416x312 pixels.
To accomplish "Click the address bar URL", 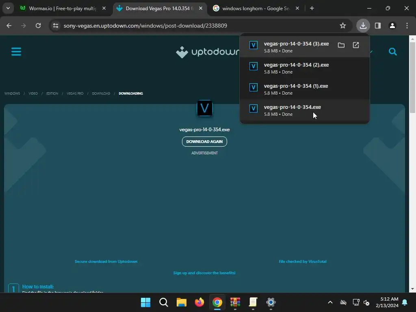I will click(145, 26).
